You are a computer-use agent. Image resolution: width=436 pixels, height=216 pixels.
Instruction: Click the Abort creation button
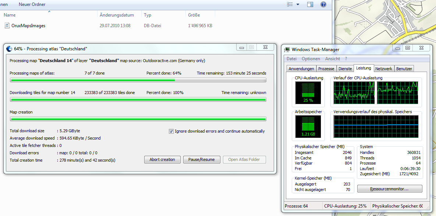pos(162,160)
